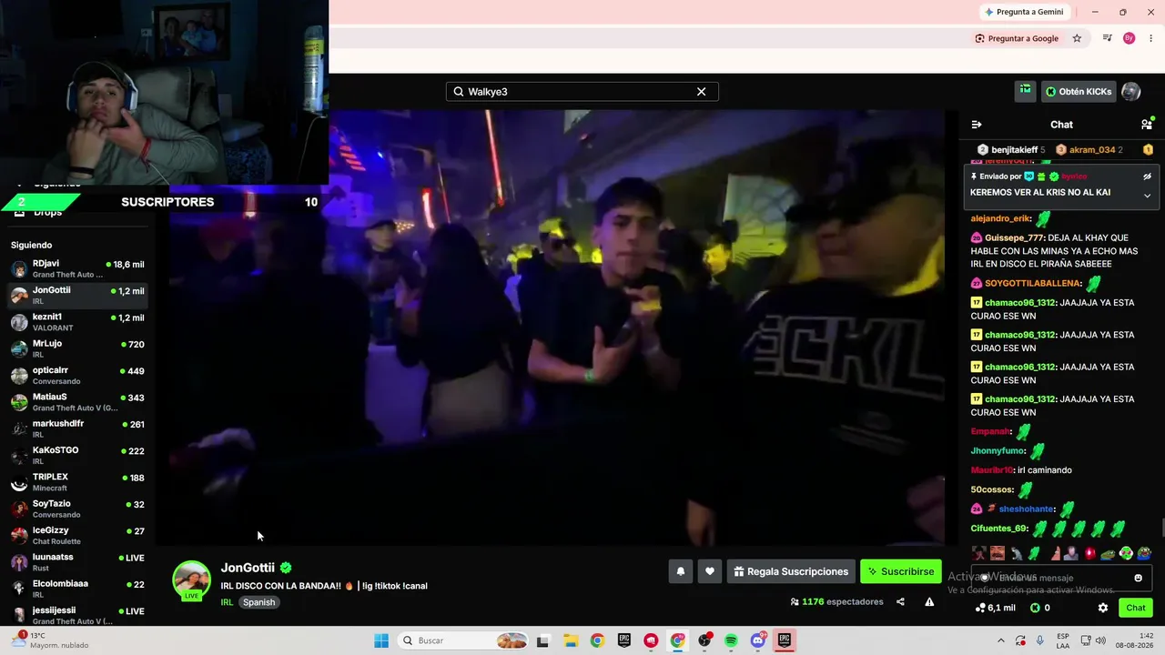This screenshot has height=655, width=1165.
Task: Click Preguntar a Google button
Action: [x=1017, y=38]
